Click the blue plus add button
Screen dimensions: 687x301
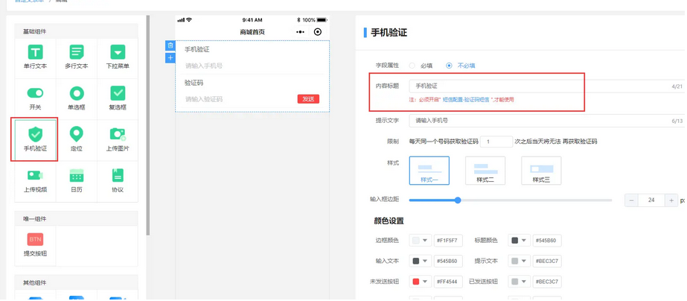[170, 58]
